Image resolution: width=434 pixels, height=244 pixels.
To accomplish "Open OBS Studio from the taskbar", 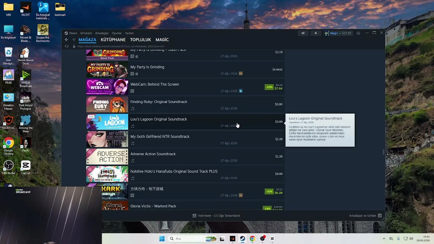I will (262, 239).
